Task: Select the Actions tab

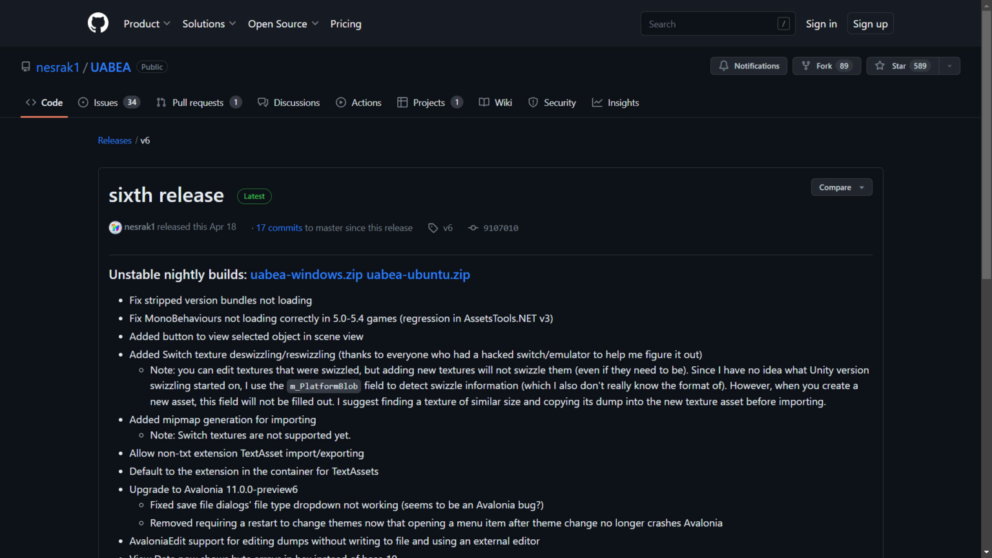Action: (x=358, y=103)
